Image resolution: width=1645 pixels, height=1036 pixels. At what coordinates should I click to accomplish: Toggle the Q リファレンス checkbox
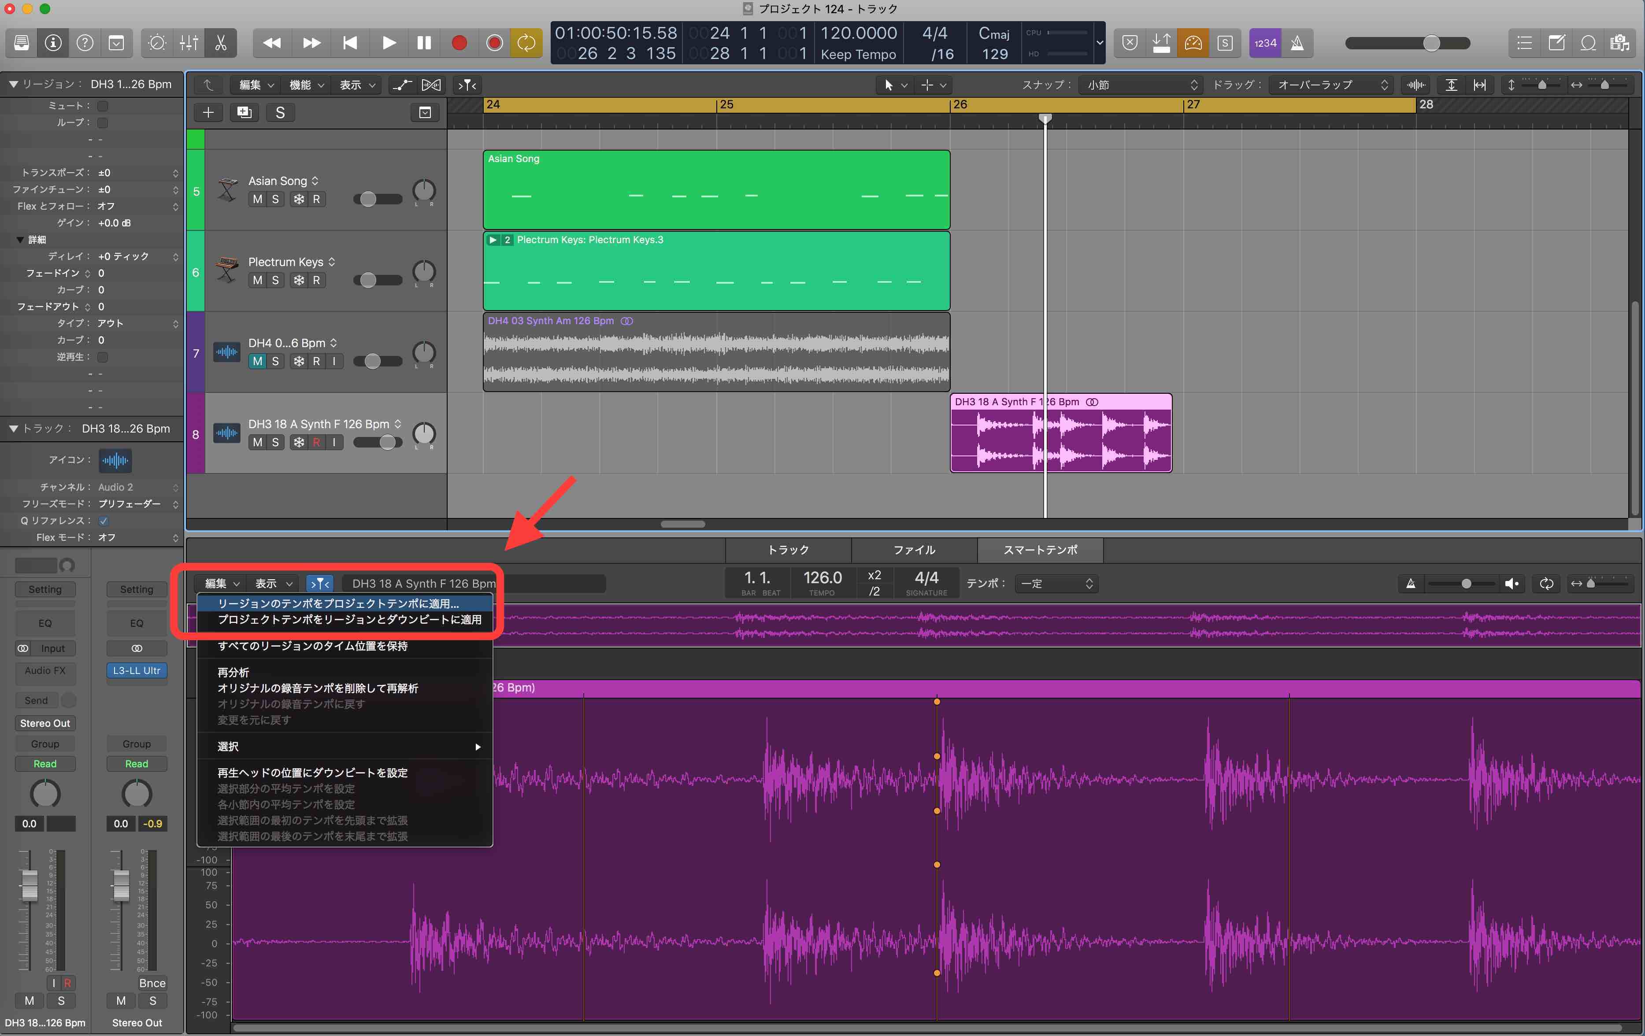coord(103,520)
